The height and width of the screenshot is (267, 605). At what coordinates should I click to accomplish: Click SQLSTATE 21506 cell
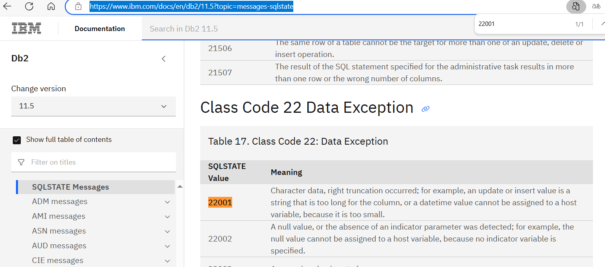point(220,48)
